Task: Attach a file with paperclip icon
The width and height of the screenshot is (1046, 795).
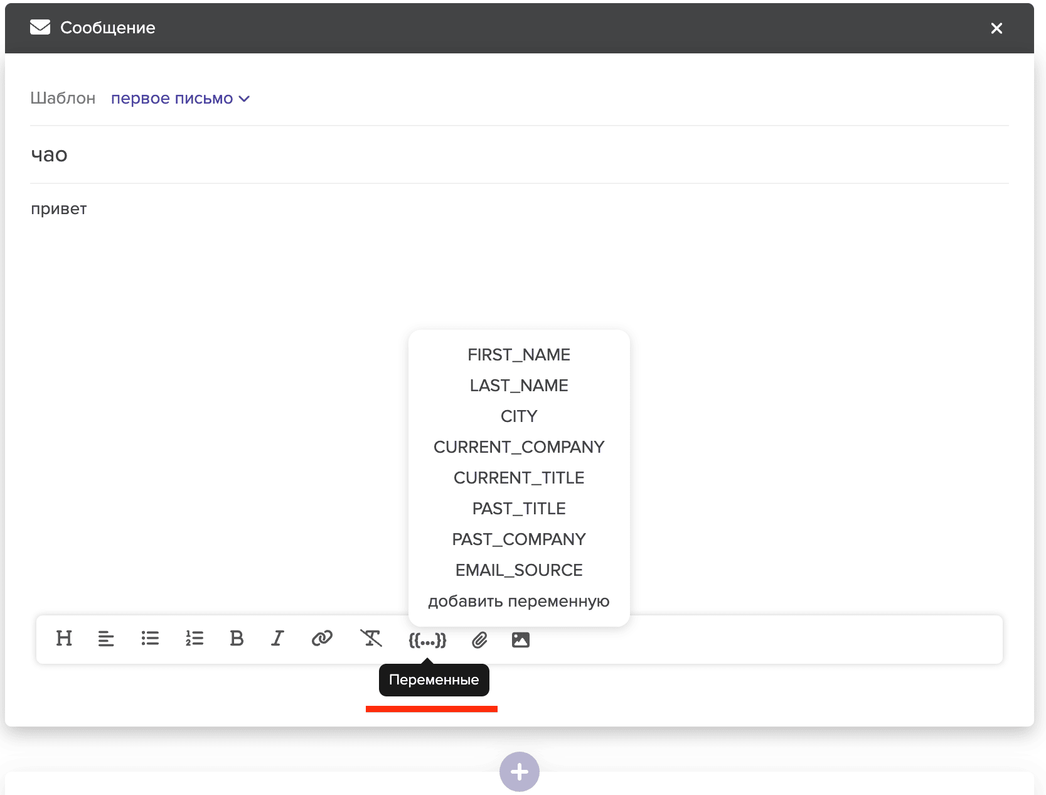Action: [x=479, y=640]
